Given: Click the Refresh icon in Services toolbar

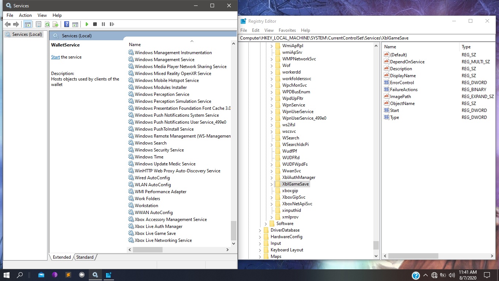Looking at the screenshot, I should pos(47,24).
